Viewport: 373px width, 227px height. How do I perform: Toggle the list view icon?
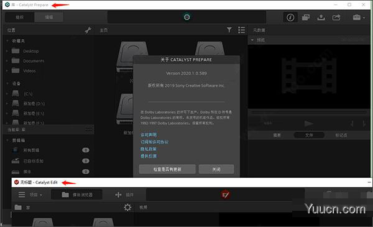[x=241, y=30]
